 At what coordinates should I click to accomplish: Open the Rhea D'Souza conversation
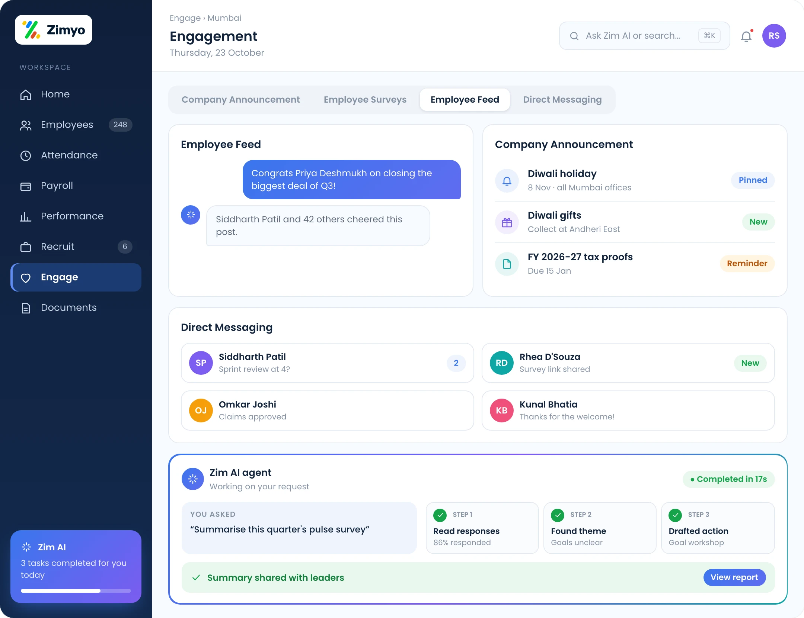coord(628,363)
